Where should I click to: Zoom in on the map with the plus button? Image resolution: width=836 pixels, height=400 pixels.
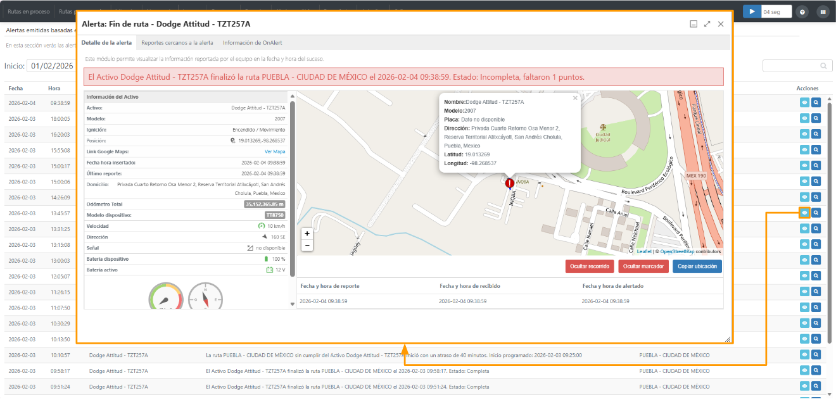[x=307, y=234]
